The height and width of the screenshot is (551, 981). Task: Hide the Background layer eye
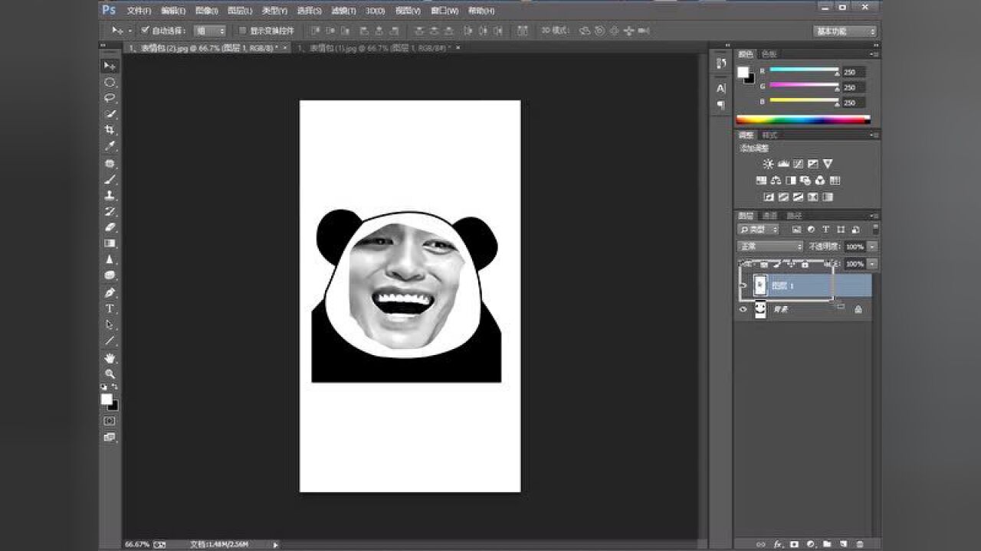coord(743,309)
